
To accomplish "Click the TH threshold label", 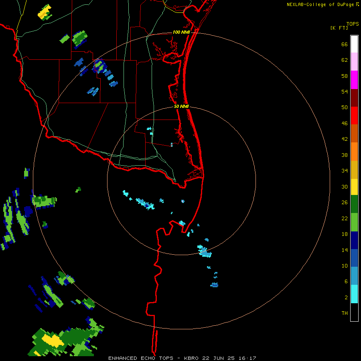I will [x=345, y=313].
